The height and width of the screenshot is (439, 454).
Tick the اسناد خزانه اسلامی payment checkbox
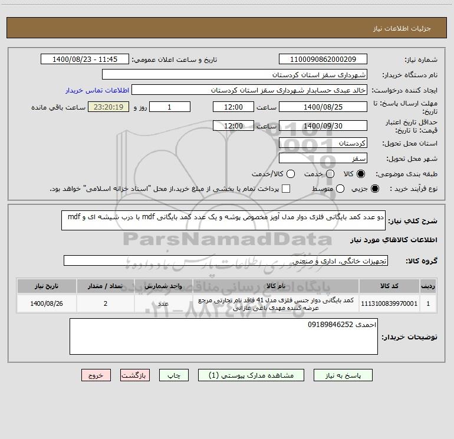point(286,189)
